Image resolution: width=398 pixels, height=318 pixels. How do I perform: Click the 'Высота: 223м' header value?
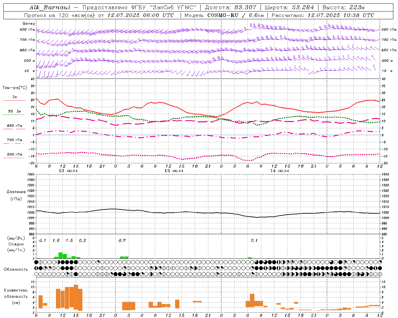pos(344,7)
